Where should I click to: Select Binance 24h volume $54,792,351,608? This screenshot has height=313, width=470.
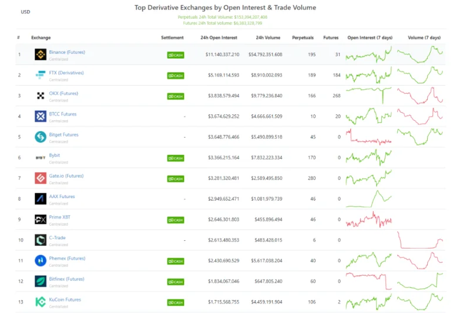(266, 55)
